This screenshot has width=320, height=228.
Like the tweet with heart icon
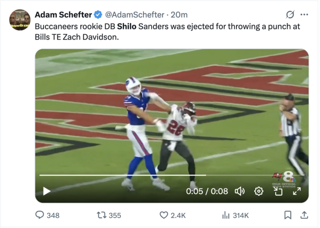pos(163,215)
